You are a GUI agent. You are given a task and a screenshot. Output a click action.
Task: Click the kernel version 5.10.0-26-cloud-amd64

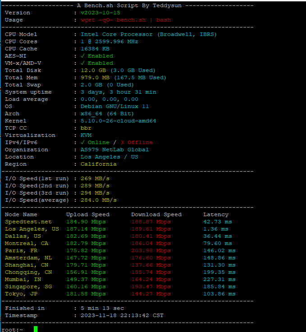(119, 121)
